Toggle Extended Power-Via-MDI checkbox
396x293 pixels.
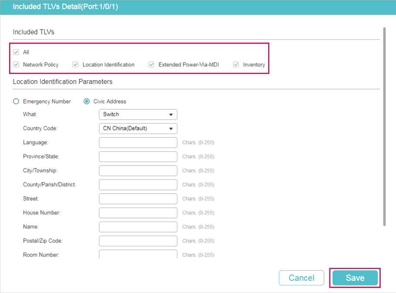click(x=152, y=64)
